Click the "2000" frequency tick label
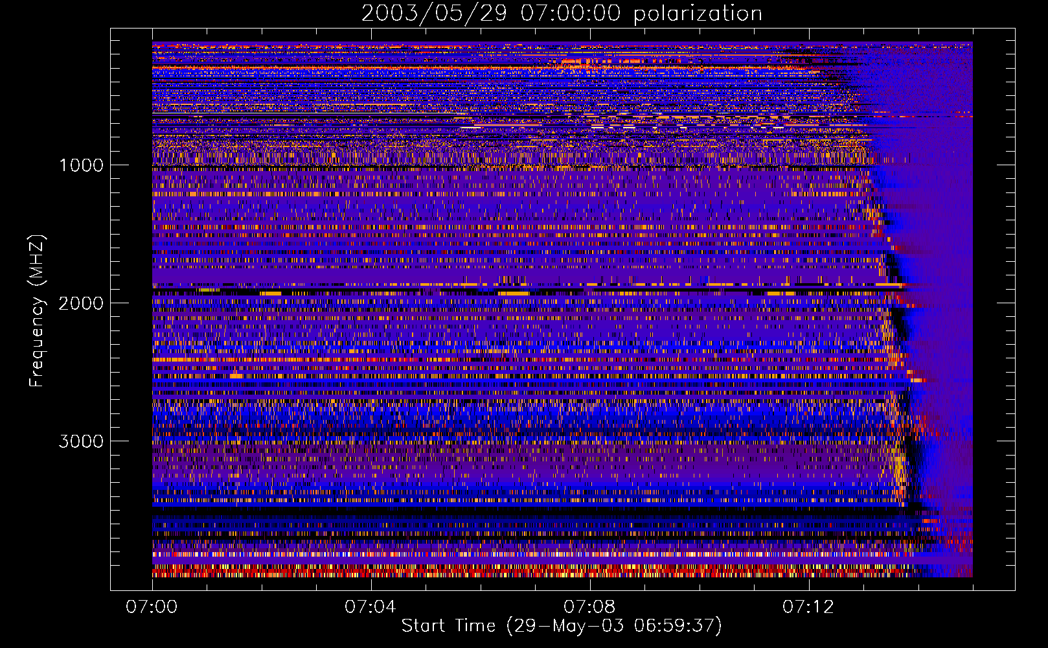This screenshot has height=648, width=1048. 81,303
